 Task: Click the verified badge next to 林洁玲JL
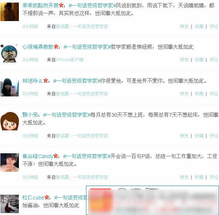[46, 81]
